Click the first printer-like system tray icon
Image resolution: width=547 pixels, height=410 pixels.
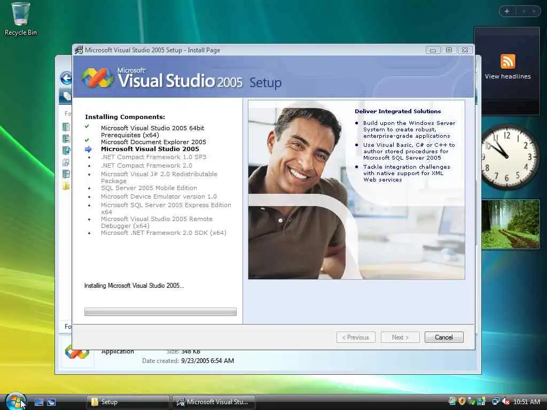pos(452,401)
